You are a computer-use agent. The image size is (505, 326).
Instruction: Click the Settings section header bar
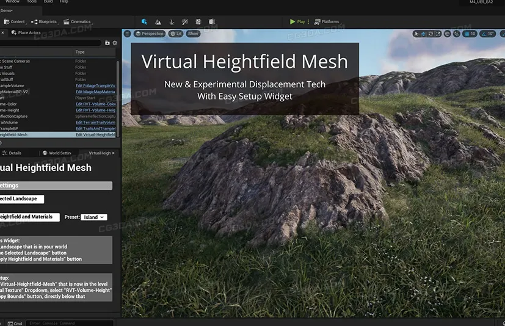[56, 185]
